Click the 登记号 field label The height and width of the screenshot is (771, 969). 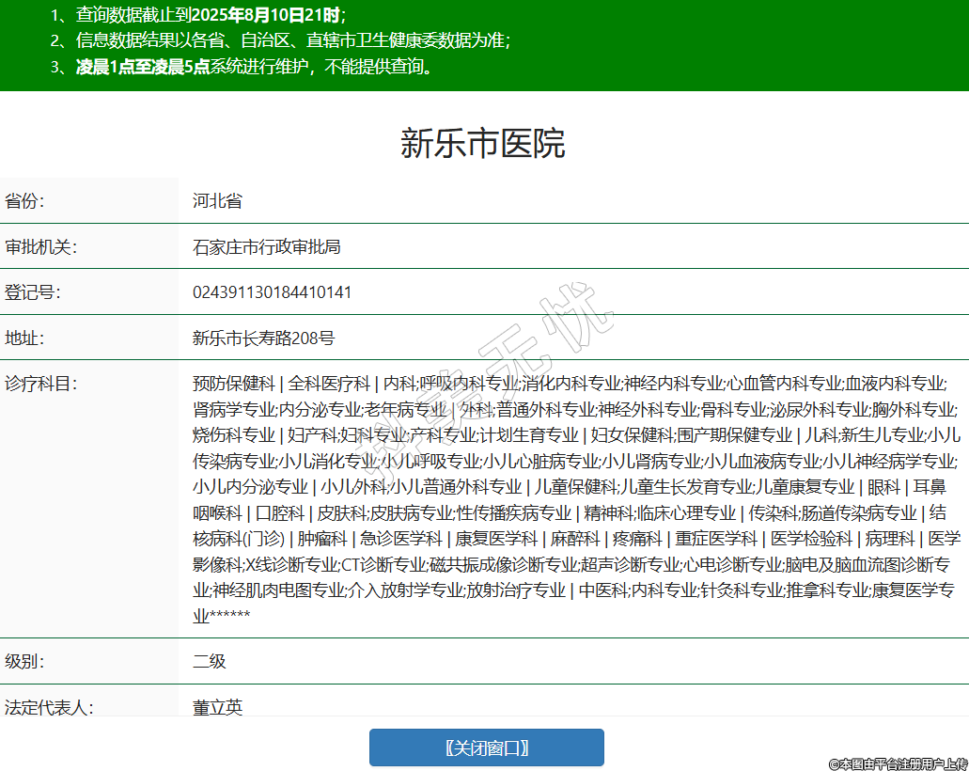32,292
